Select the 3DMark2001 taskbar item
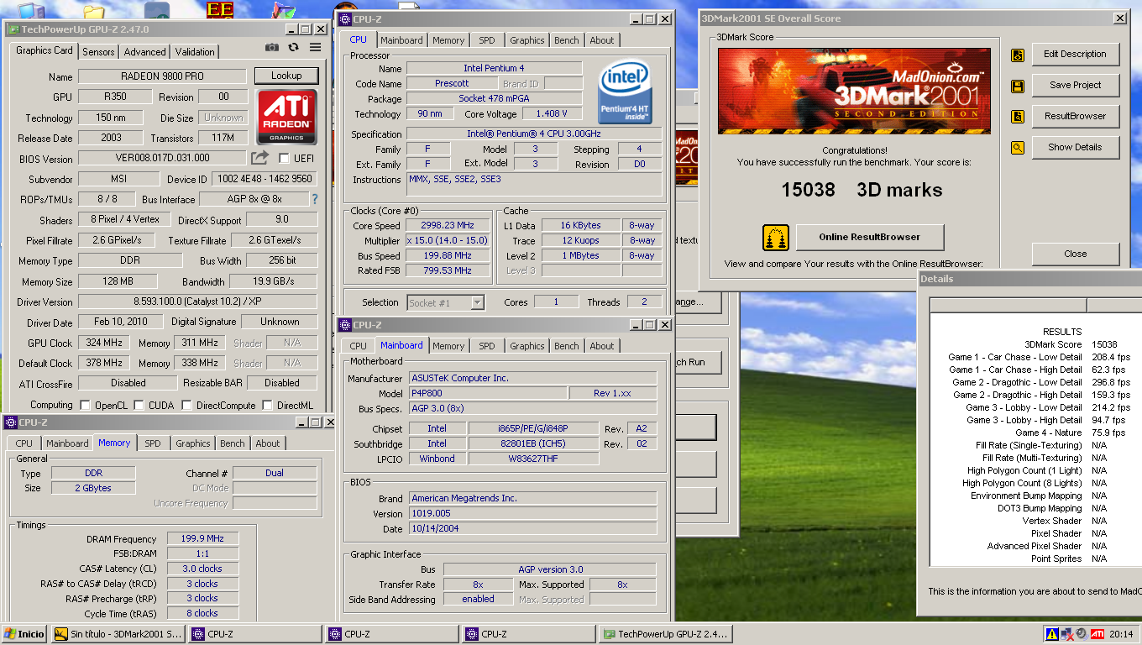The height and width of the screenshot is (645, 1142). [x=118, y=634]
